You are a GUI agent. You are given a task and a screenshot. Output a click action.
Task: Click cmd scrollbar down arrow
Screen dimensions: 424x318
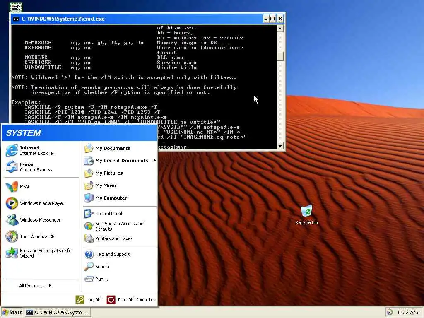(280, 146)
